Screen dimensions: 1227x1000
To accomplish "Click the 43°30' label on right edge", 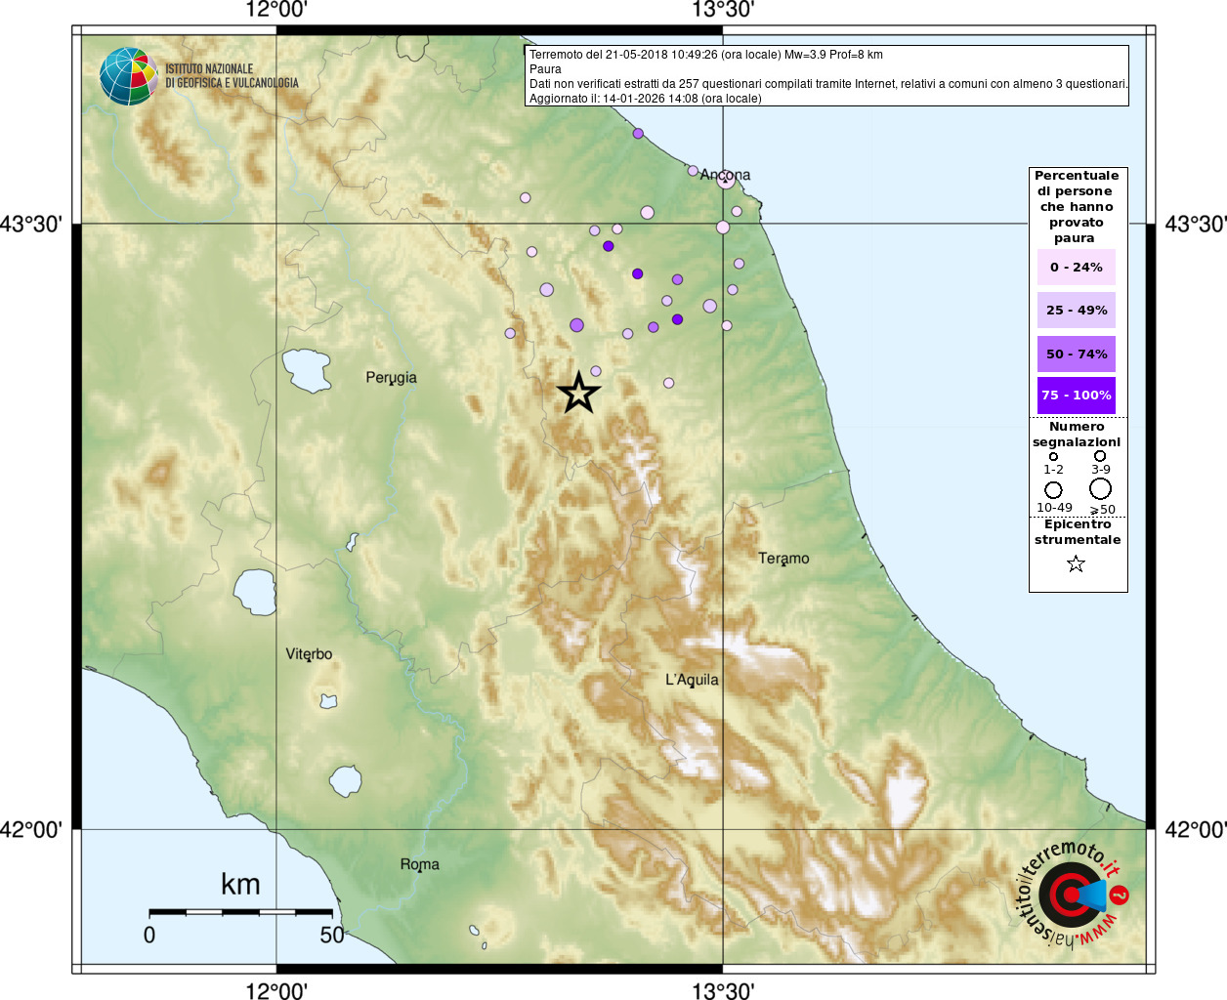I will (x=1196, y=224).
